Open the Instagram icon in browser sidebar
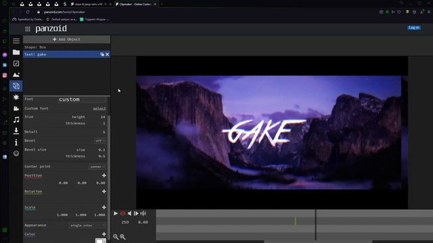The height and width of the screenshot is (243, 433). pos(5,75)
